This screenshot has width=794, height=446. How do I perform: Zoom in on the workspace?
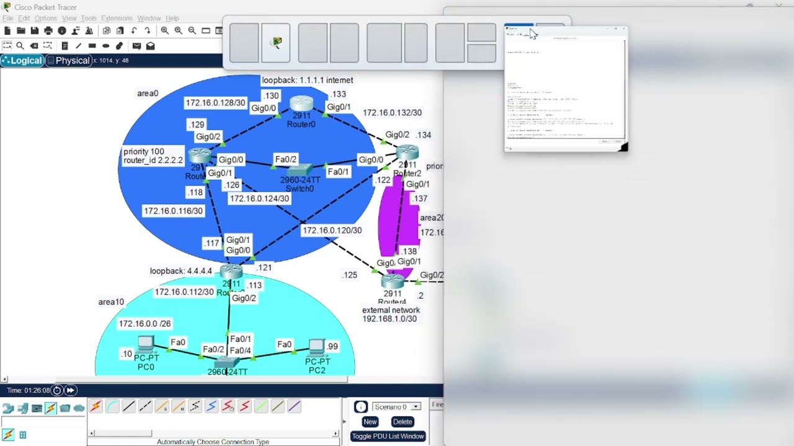(x=165, y=30)
